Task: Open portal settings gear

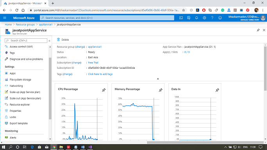Action: click(204, 18)
